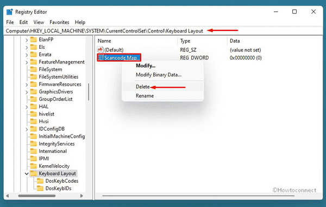
Task: Select the ElanFP folder icon
Action: click(34, 40)
